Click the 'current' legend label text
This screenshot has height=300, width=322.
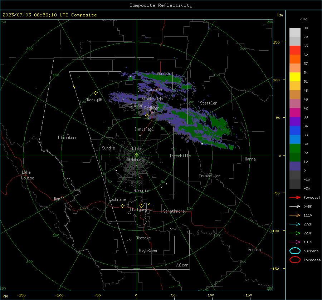pos(311,251)
